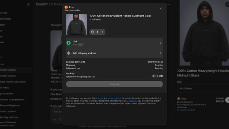This screenshot has height=129, width=229.
Task: Open the size dropdown showing M US letter
Action: click(x=203, y=88)
